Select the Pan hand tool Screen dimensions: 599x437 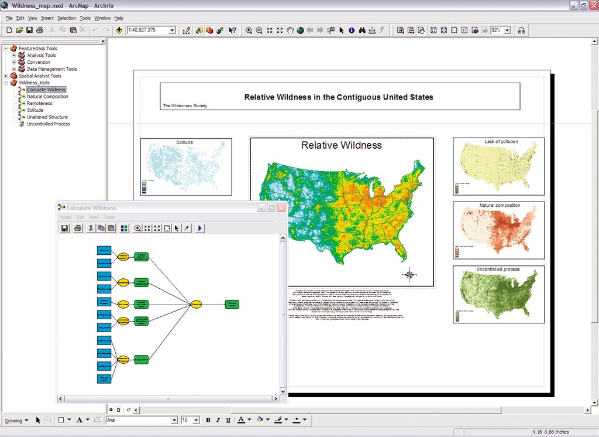coord(290,30)
